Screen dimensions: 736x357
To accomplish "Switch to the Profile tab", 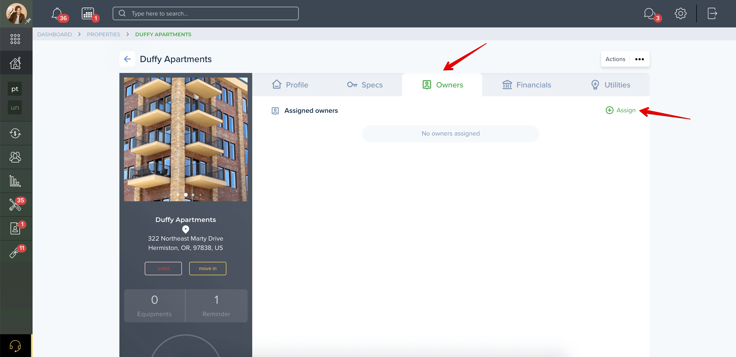I will [290, 85].
